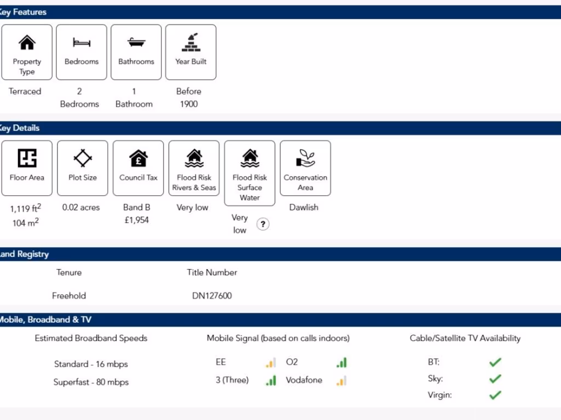This screenshot has width=561, height=420.
Task: Click the BT availability green checkmark
Action: (495, 362)
